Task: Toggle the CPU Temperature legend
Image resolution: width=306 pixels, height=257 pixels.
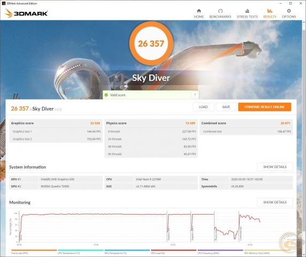Action: [x=81, y=252]
